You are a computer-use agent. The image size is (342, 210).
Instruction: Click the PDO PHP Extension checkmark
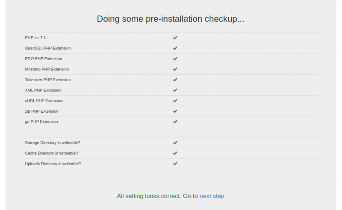point(175,58)
